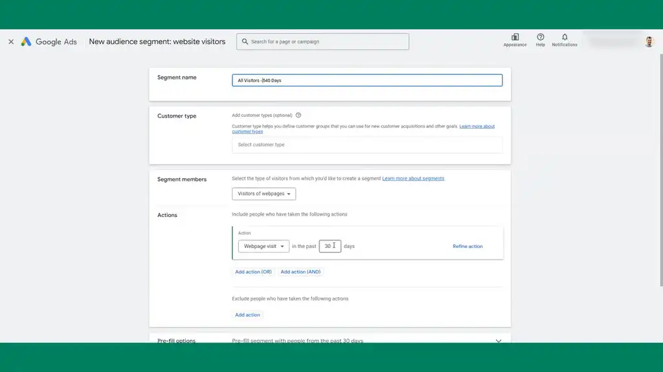Click the Segment name text field
Screen dimensions: 663x372
pyautogui.click(x=366, y=80)
